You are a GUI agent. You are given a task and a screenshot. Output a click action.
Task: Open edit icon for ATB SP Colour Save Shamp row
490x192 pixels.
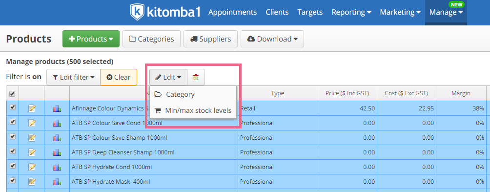(32, 138)
